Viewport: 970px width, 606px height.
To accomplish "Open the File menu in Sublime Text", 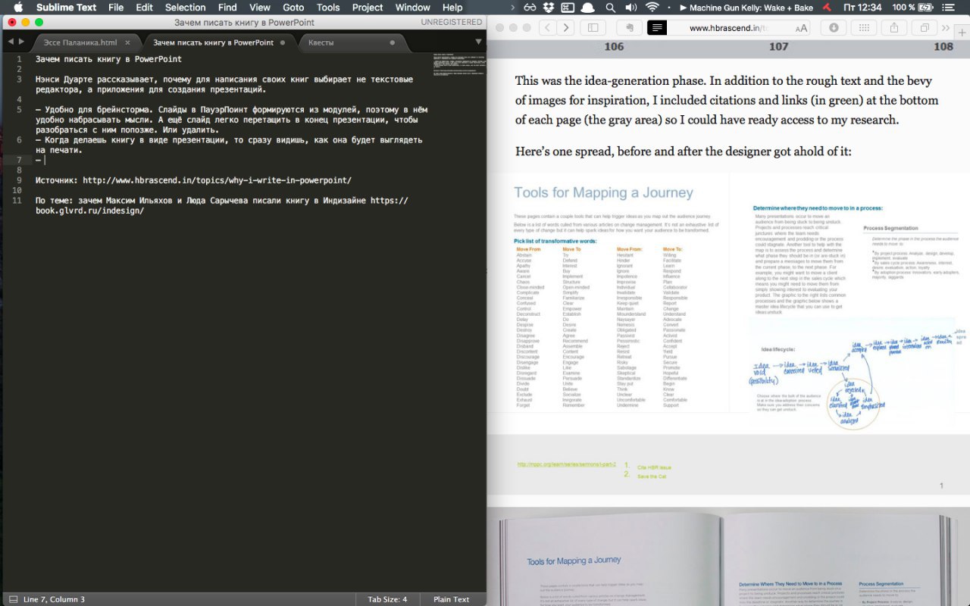I will [x=116, y=8].
